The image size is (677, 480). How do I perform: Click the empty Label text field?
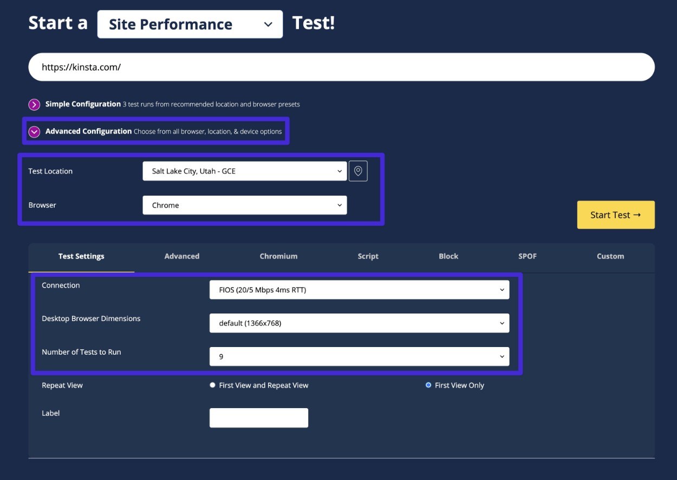(x=259, y=417)
